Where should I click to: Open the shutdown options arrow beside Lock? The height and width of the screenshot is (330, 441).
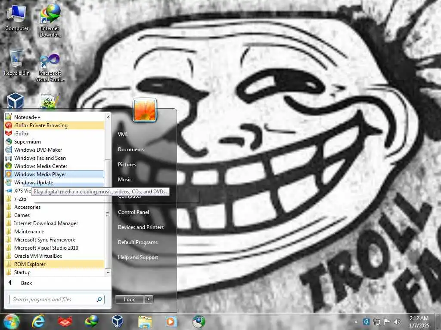tap(149, 299)
